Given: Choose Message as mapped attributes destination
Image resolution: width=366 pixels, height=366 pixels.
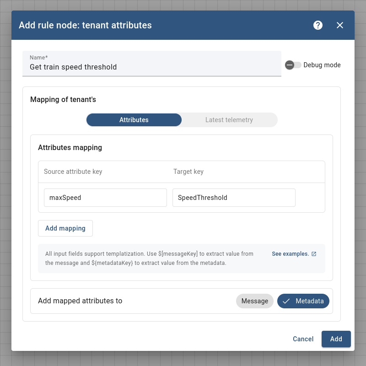Looking at the screenshot, I should 255,301.
